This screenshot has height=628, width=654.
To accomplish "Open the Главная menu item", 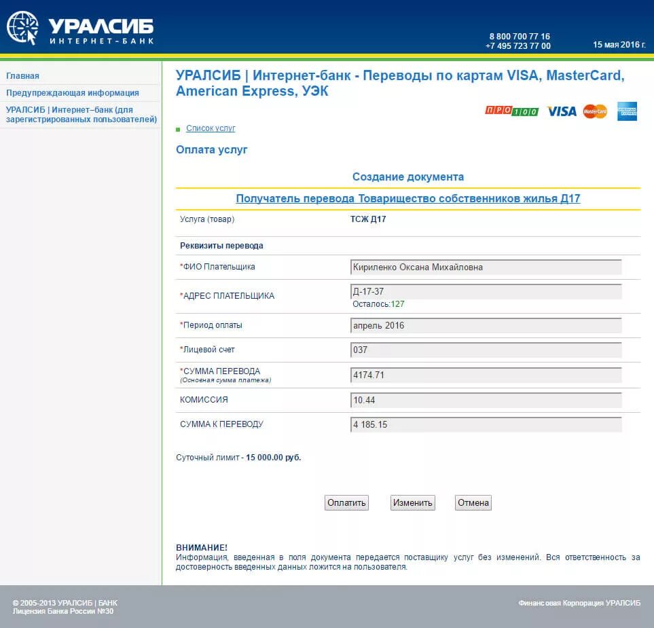I will (22, 76).
